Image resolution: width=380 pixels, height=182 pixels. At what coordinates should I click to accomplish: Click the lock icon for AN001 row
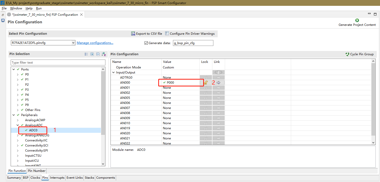click(x=206, y=87)
